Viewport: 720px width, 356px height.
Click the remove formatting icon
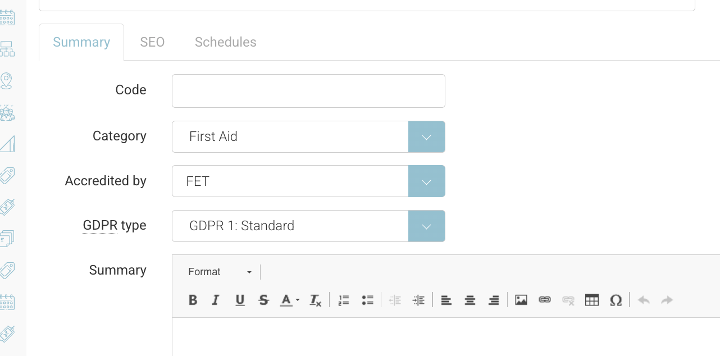(316, 300)
